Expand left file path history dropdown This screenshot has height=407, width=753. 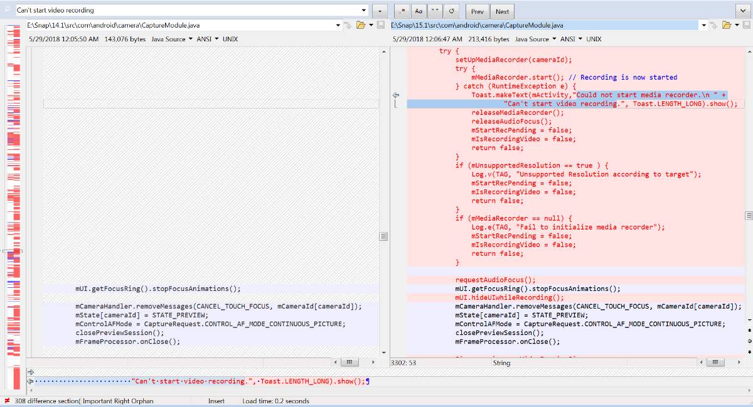[x=339, y=25]
